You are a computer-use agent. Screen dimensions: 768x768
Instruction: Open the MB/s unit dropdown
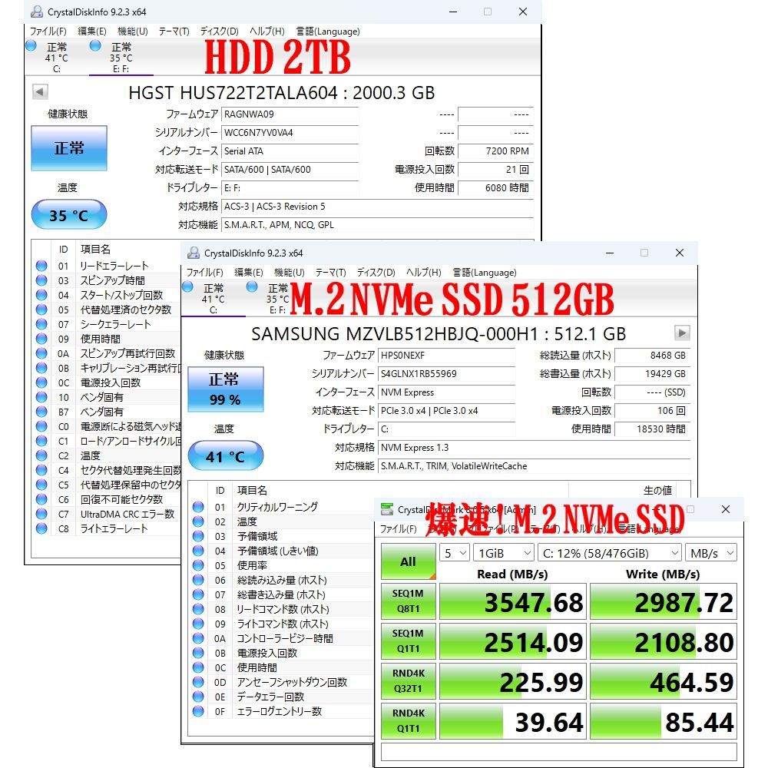711,553
